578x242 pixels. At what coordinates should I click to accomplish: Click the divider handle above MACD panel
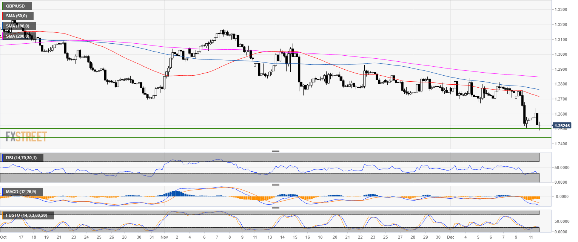275,184
